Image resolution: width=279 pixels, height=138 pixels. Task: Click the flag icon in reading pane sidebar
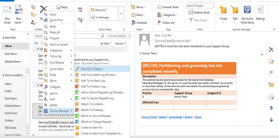tap(271, 73)
